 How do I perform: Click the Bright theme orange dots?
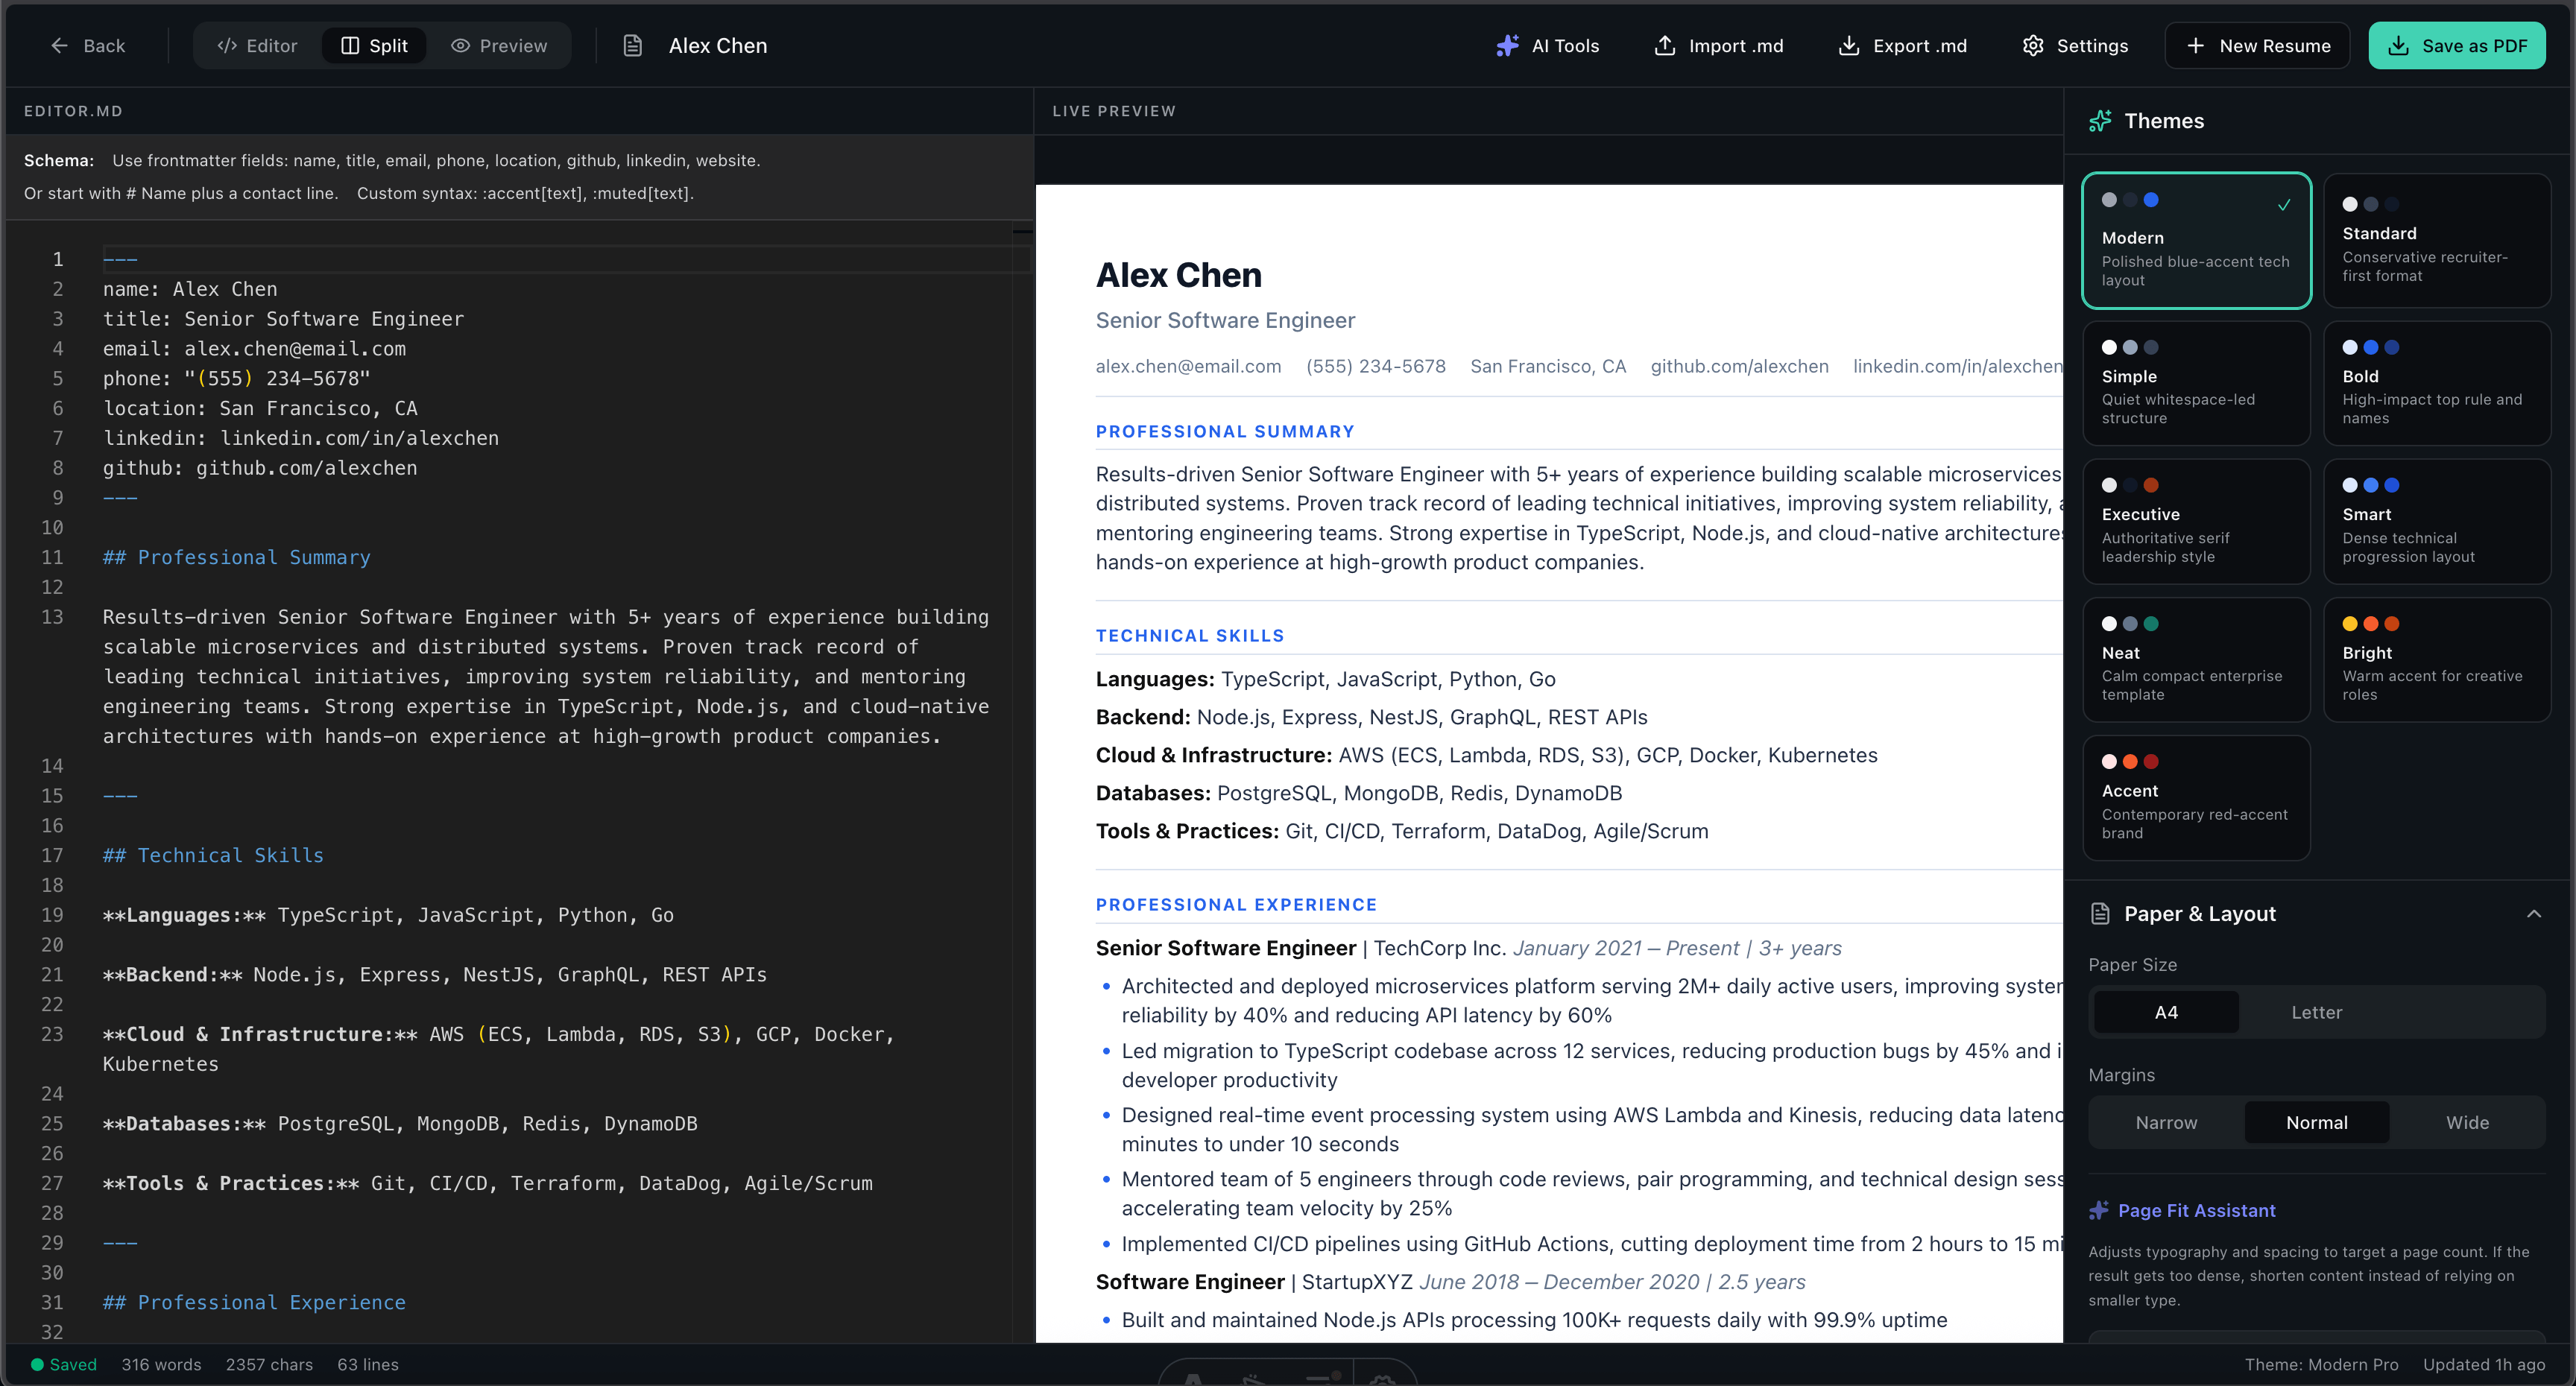pyautogui.click(x=2370, y=624)
